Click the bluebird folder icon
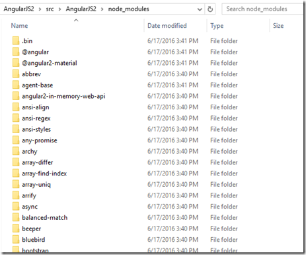 pyautogui.click(x=16, y=240)
